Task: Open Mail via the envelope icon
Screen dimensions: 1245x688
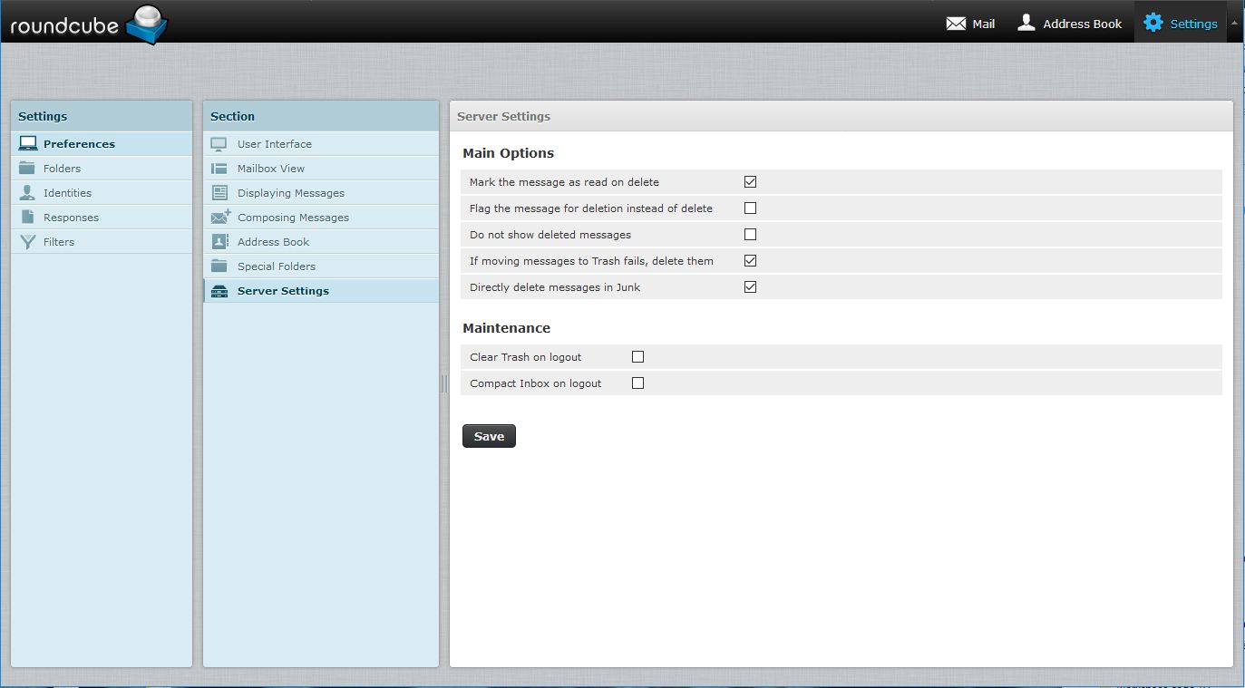Action: coord(956,24)
